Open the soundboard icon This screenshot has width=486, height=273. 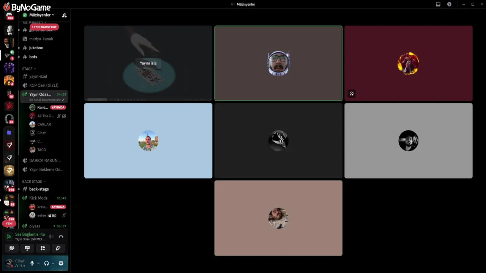58,248
